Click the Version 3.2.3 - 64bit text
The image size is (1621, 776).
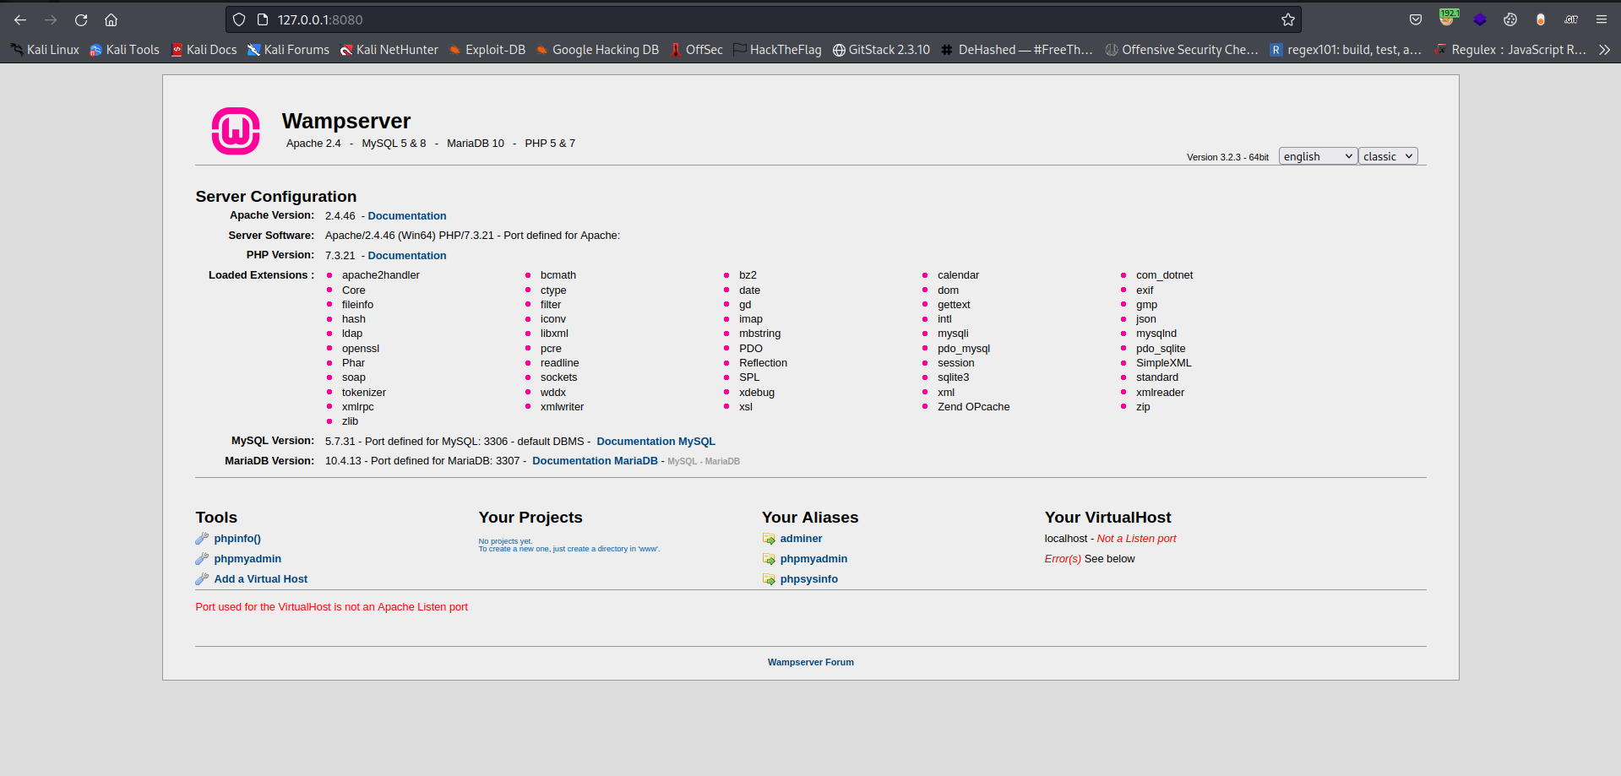pos(1227,157)
